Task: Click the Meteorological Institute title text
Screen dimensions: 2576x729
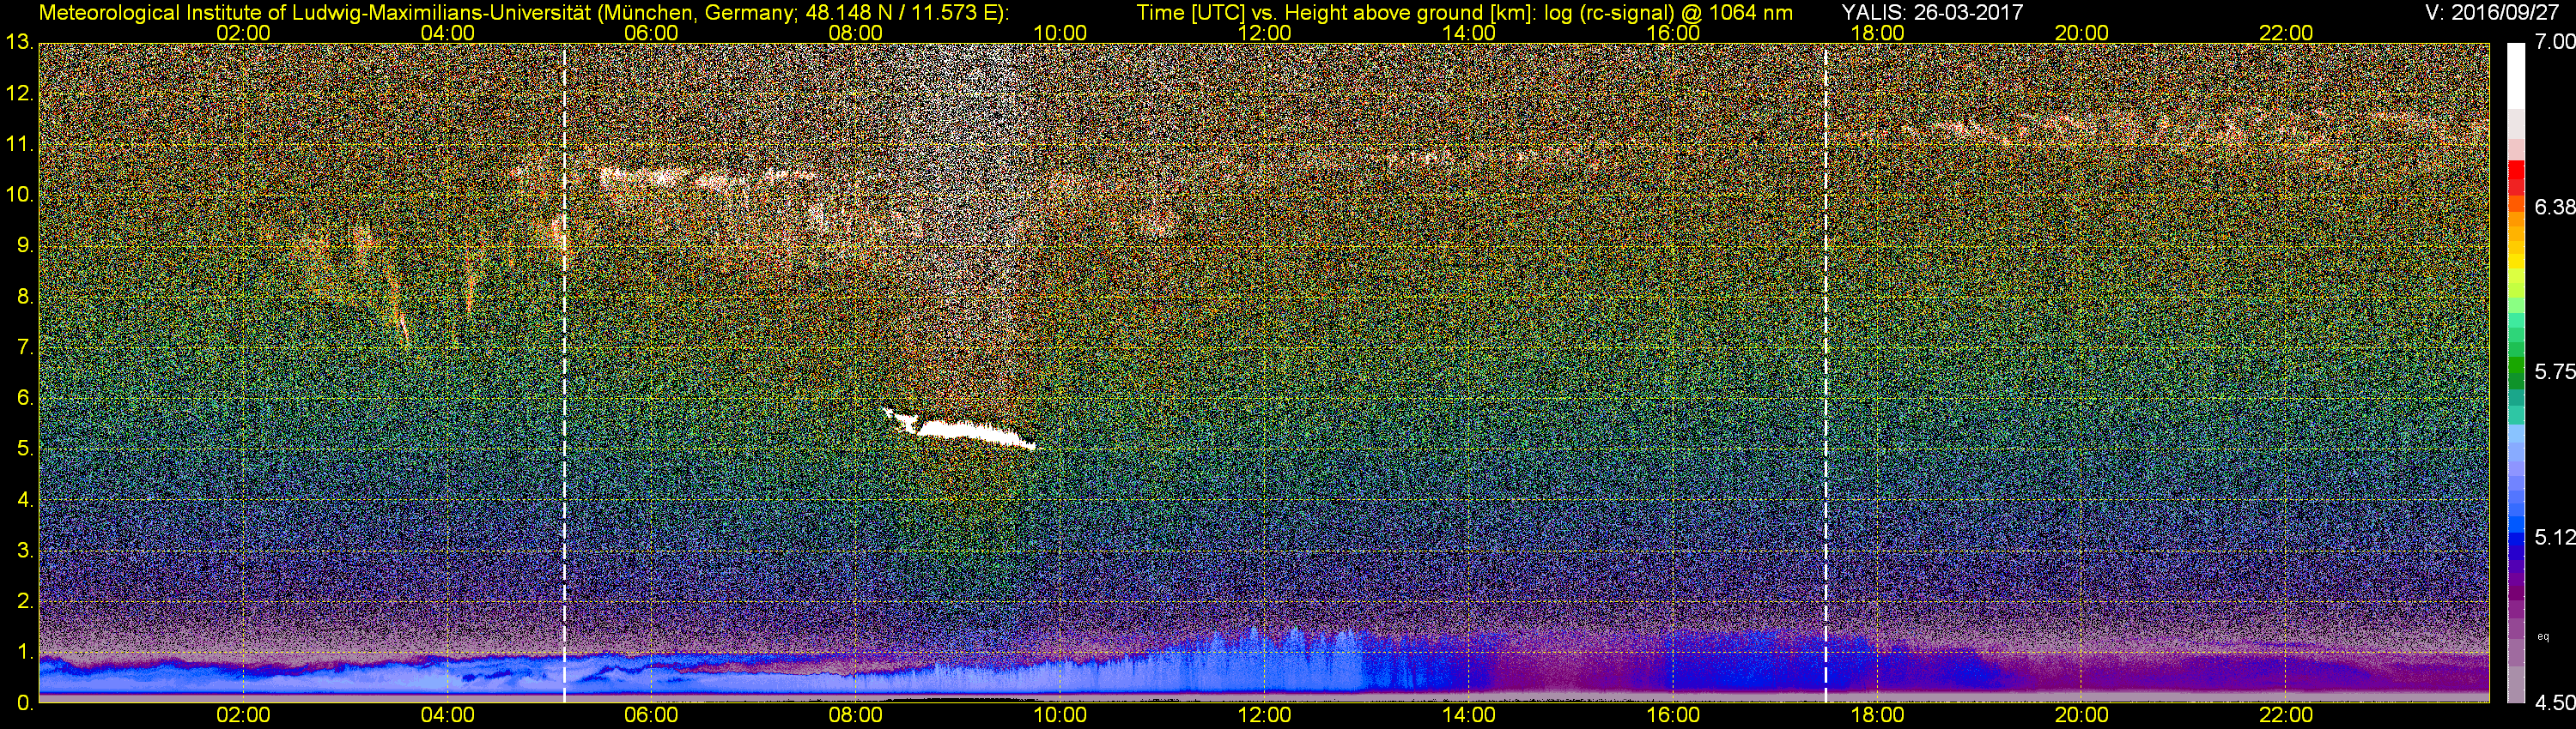Action: (x=524, y=12)
